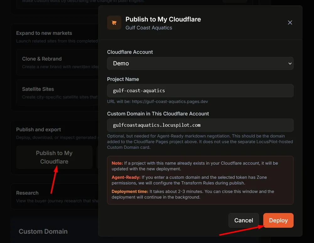
Task: Click the Research section heading
Action: 27,193
